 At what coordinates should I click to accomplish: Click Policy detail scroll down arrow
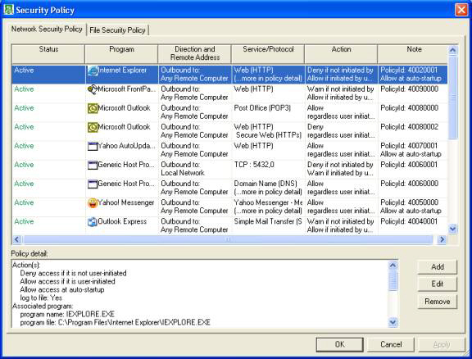[x=393, y=323]
